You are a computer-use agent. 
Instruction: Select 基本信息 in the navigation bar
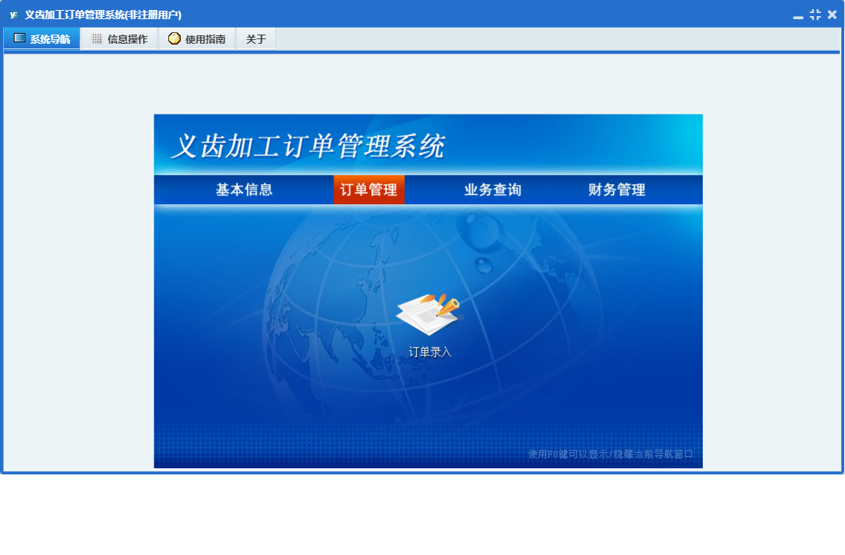[x=245, y=190]
